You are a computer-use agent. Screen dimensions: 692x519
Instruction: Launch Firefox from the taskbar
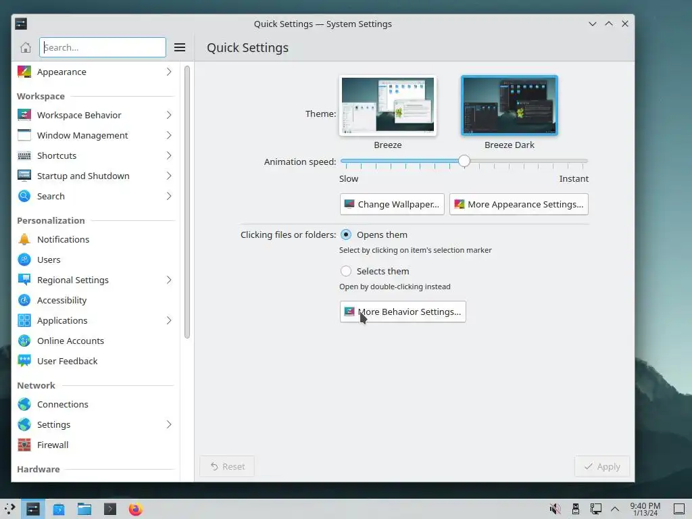(x=135, y=510)
